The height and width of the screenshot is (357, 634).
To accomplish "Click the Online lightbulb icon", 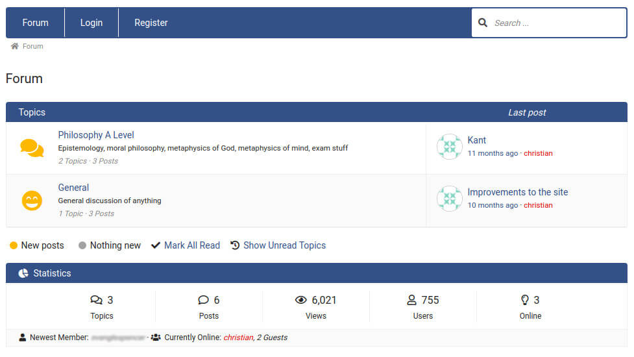I will coord(525,300).
